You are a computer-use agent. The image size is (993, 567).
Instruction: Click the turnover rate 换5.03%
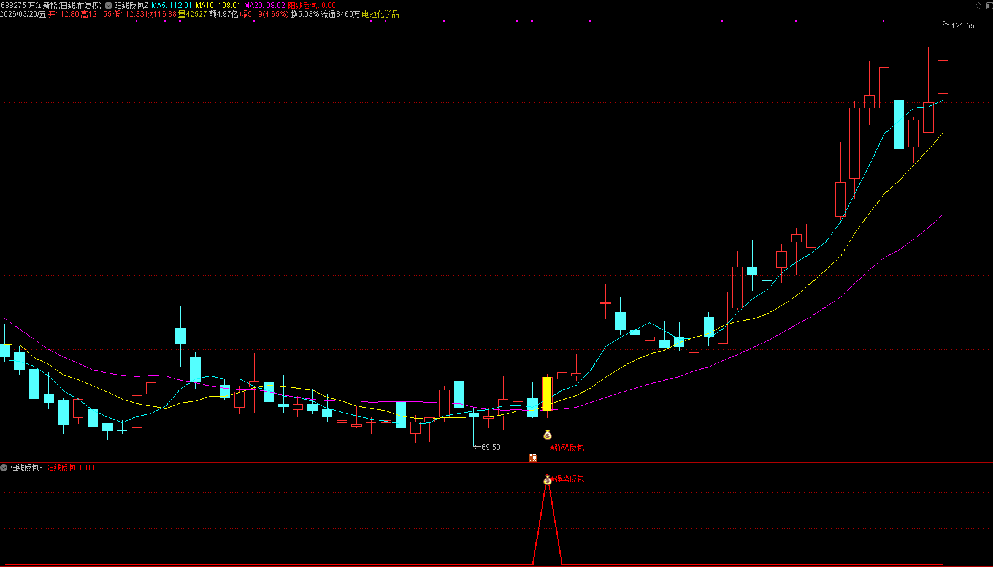click(305, 14)
